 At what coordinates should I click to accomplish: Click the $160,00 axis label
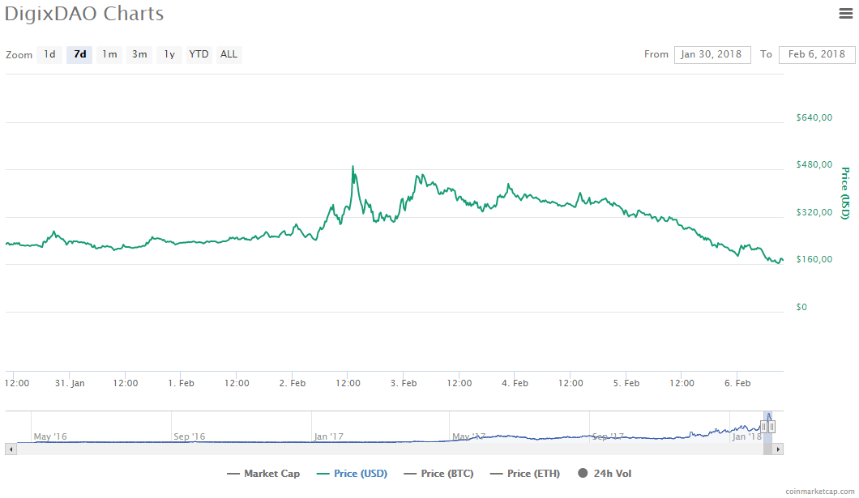click(x=814, y=259)
